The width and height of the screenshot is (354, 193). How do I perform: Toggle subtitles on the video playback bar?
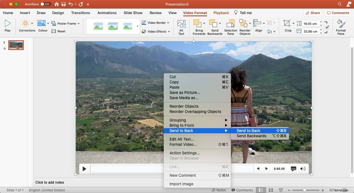click(293, 168)
